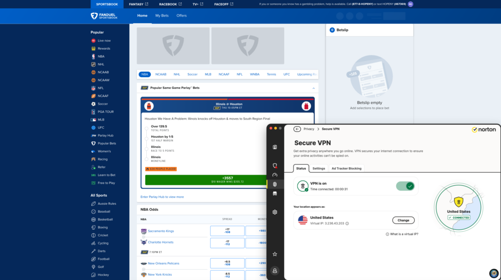The width and height of the screenshot is (501, 280).
Task: Click FanDuel Sportsbook logo
Action: point(104,16)
